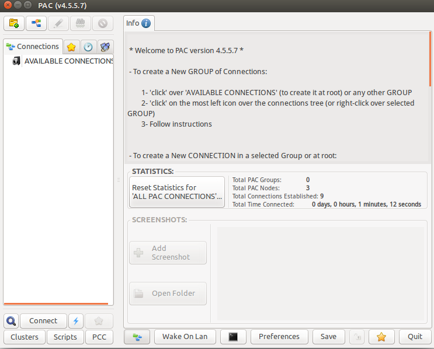Click the Info text area vertical scrollbar
434x349 pixels.
coord(430,59)
